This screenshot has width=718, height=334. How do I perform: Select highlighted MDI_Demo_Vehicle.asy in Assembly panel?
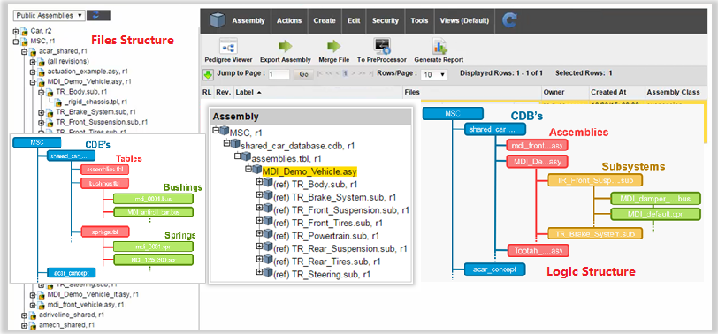(309, 171)
